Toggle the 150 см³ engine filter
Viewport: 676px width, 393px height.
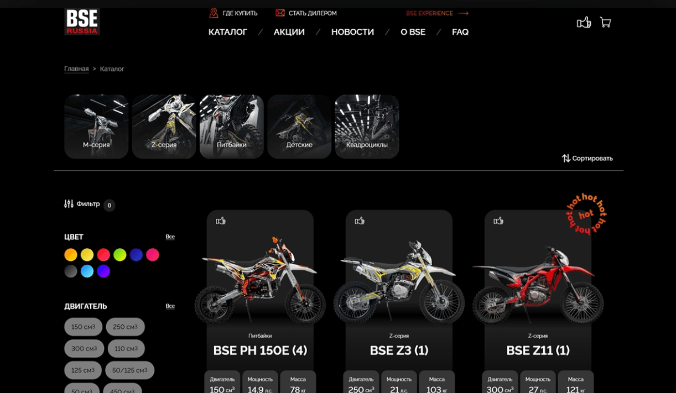(x=84, y=327)
